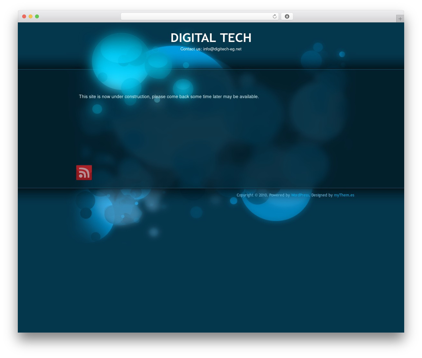Select the 'Copyright © 2010' footer text
Viewport: 422px width, 358px height.
(252, 195)
